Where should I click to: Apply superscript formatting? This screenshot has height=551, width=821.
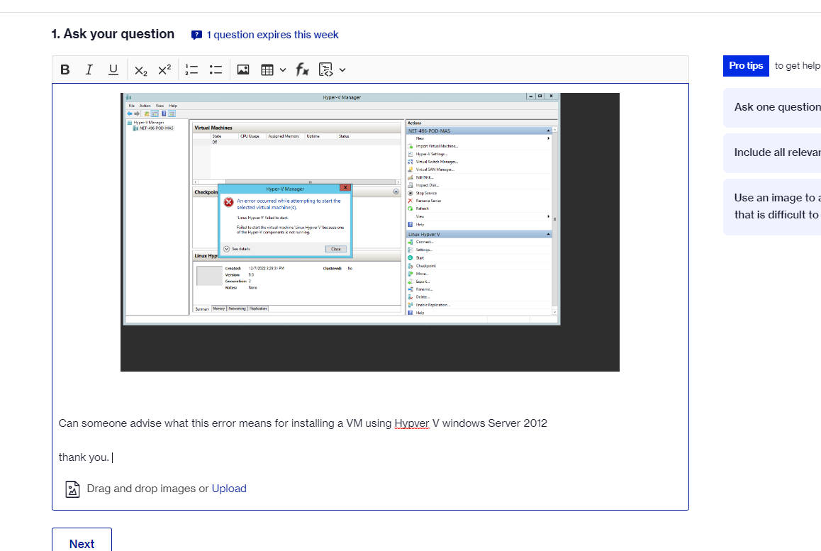(x=165, y=69)
